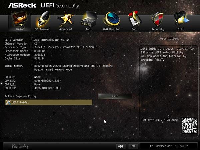This screenshot has height=150, width=200.
Task: Select the H/W Monitor tab label
Action: coord(112,29)
